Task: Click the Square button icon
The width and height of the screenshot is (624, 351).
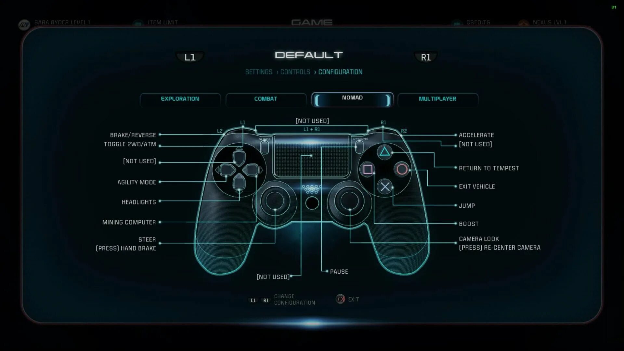Action: click(367, 169)
